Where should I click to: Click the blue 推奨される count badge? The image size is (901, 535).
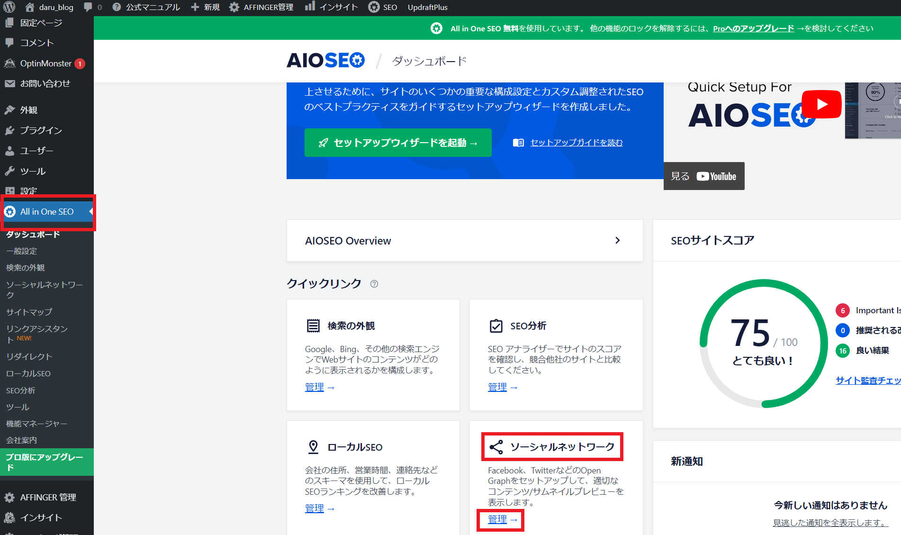(842, 330)
